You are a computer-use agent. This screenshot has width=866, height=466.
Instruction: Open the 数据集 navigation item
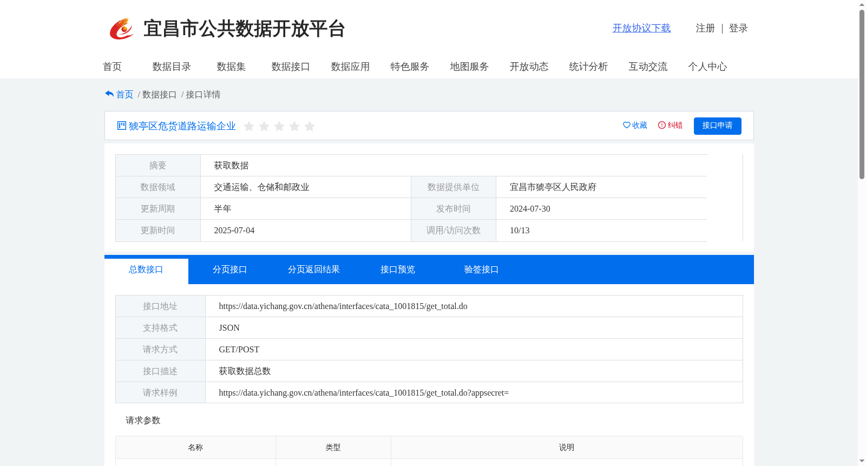[x=231, y=67]
